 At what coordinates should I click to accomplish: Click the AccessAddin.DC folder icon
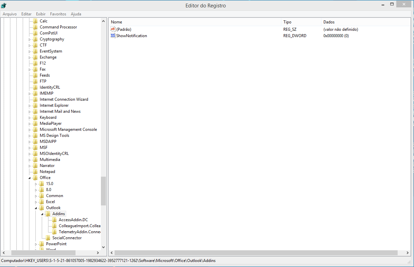pyautogui.click(x=54, y=220)
